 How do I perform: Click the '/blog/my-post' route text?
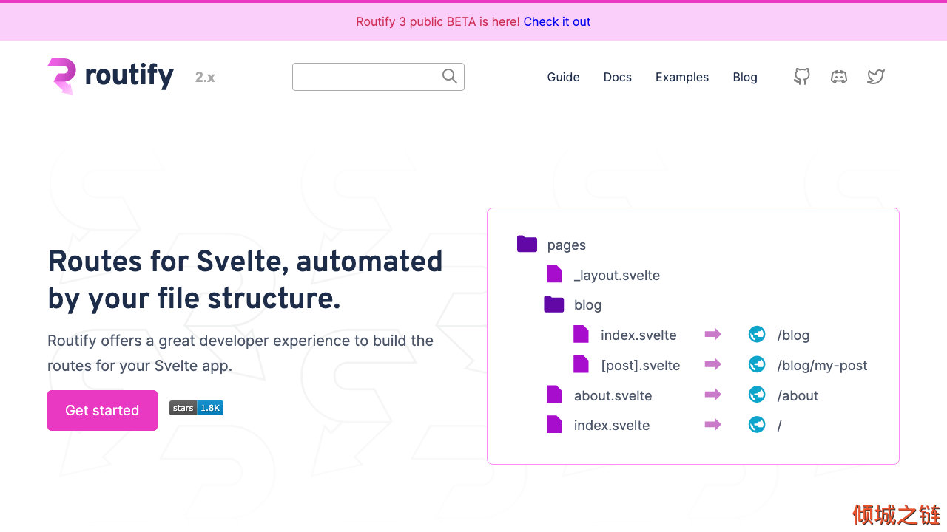822,365
